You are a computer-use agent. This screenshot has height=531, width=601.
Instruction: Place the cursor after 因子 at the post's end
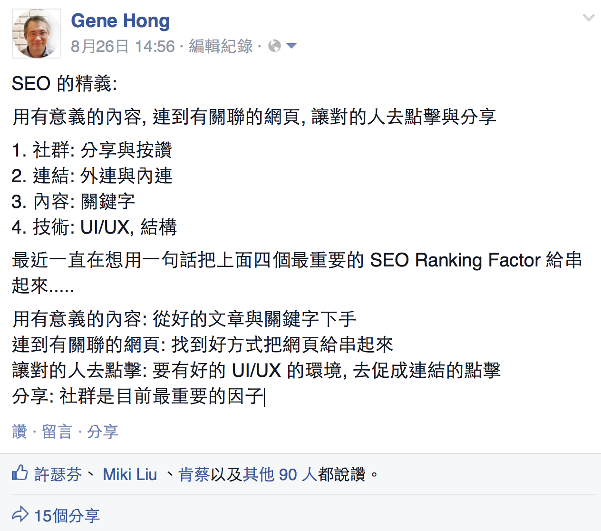pos(264,396)
